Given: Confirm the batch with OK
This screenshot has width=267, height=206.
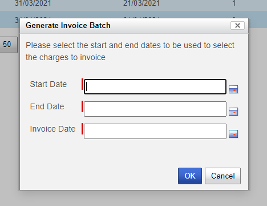Looking at the screenshot, I should coord(190,176).
